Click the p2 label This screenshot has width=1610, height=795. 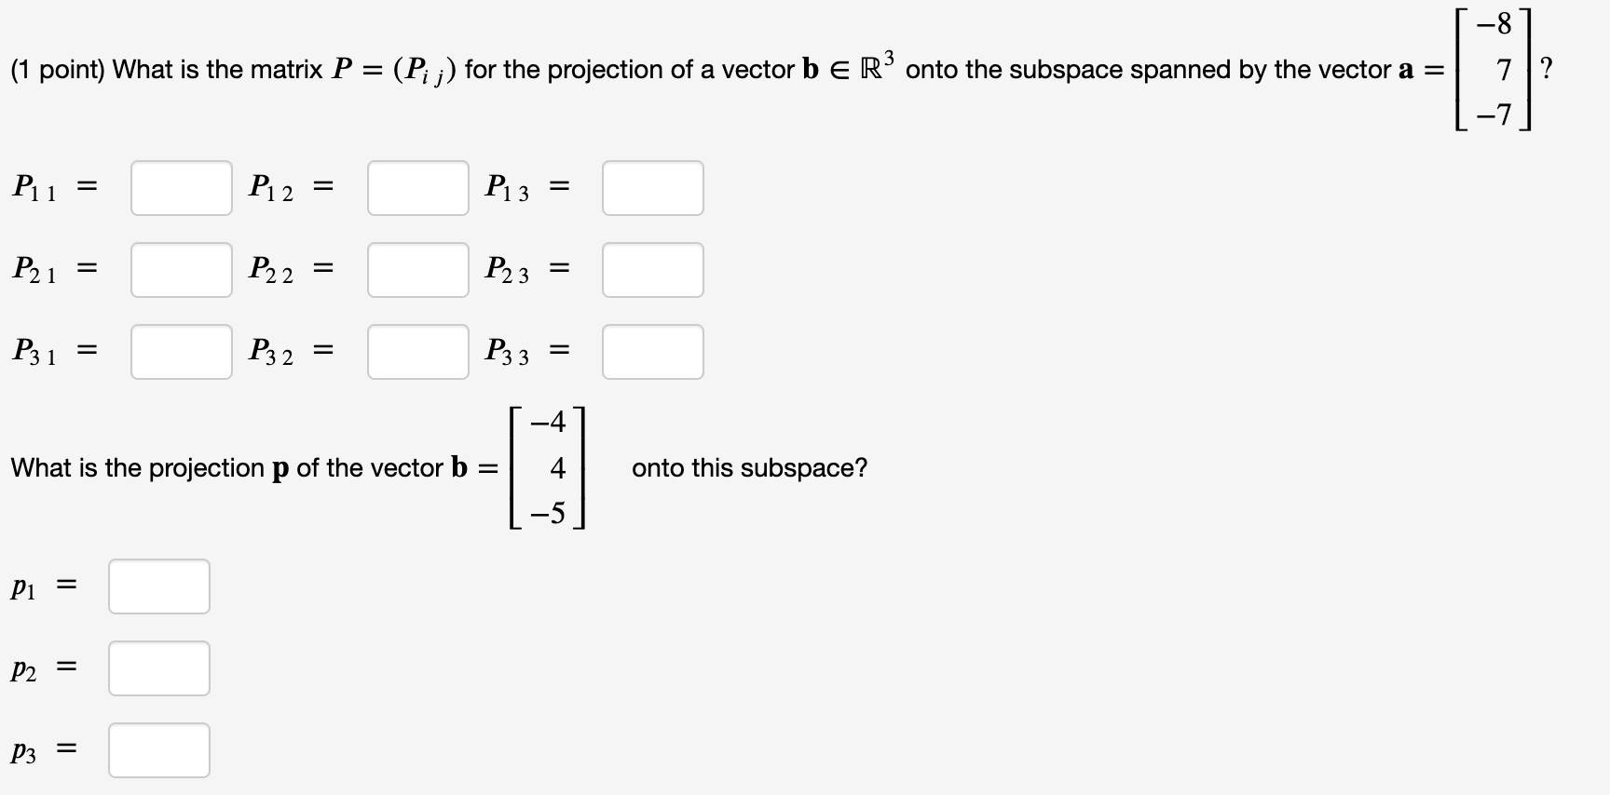[x=24, y=670]
